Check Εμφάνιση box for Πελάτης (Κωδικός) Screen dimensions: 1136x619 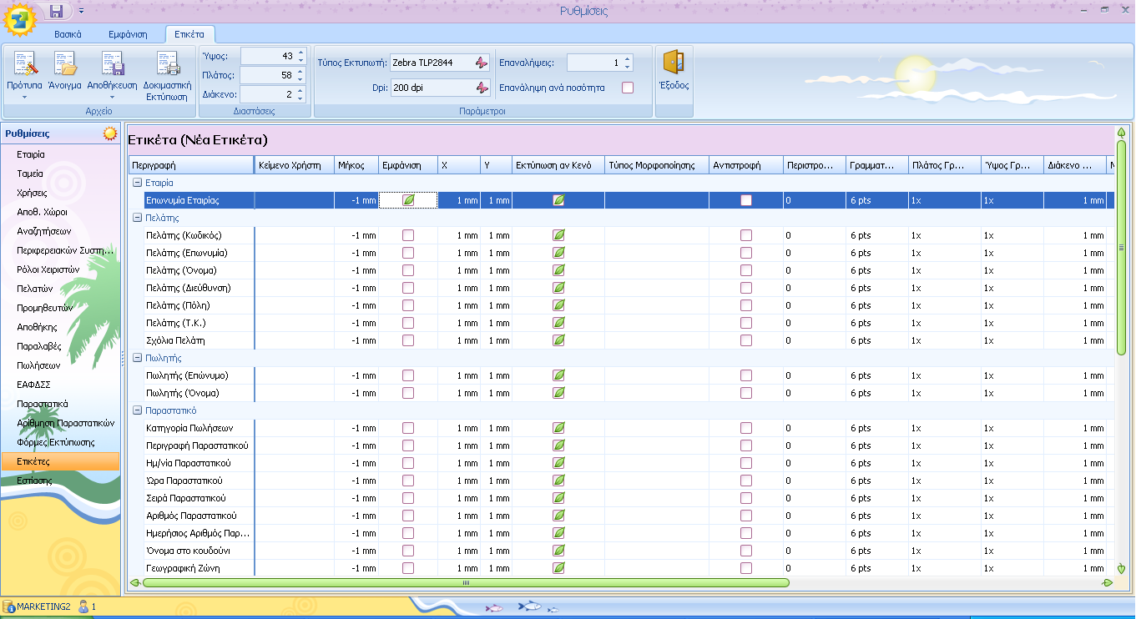click(408, 235)
